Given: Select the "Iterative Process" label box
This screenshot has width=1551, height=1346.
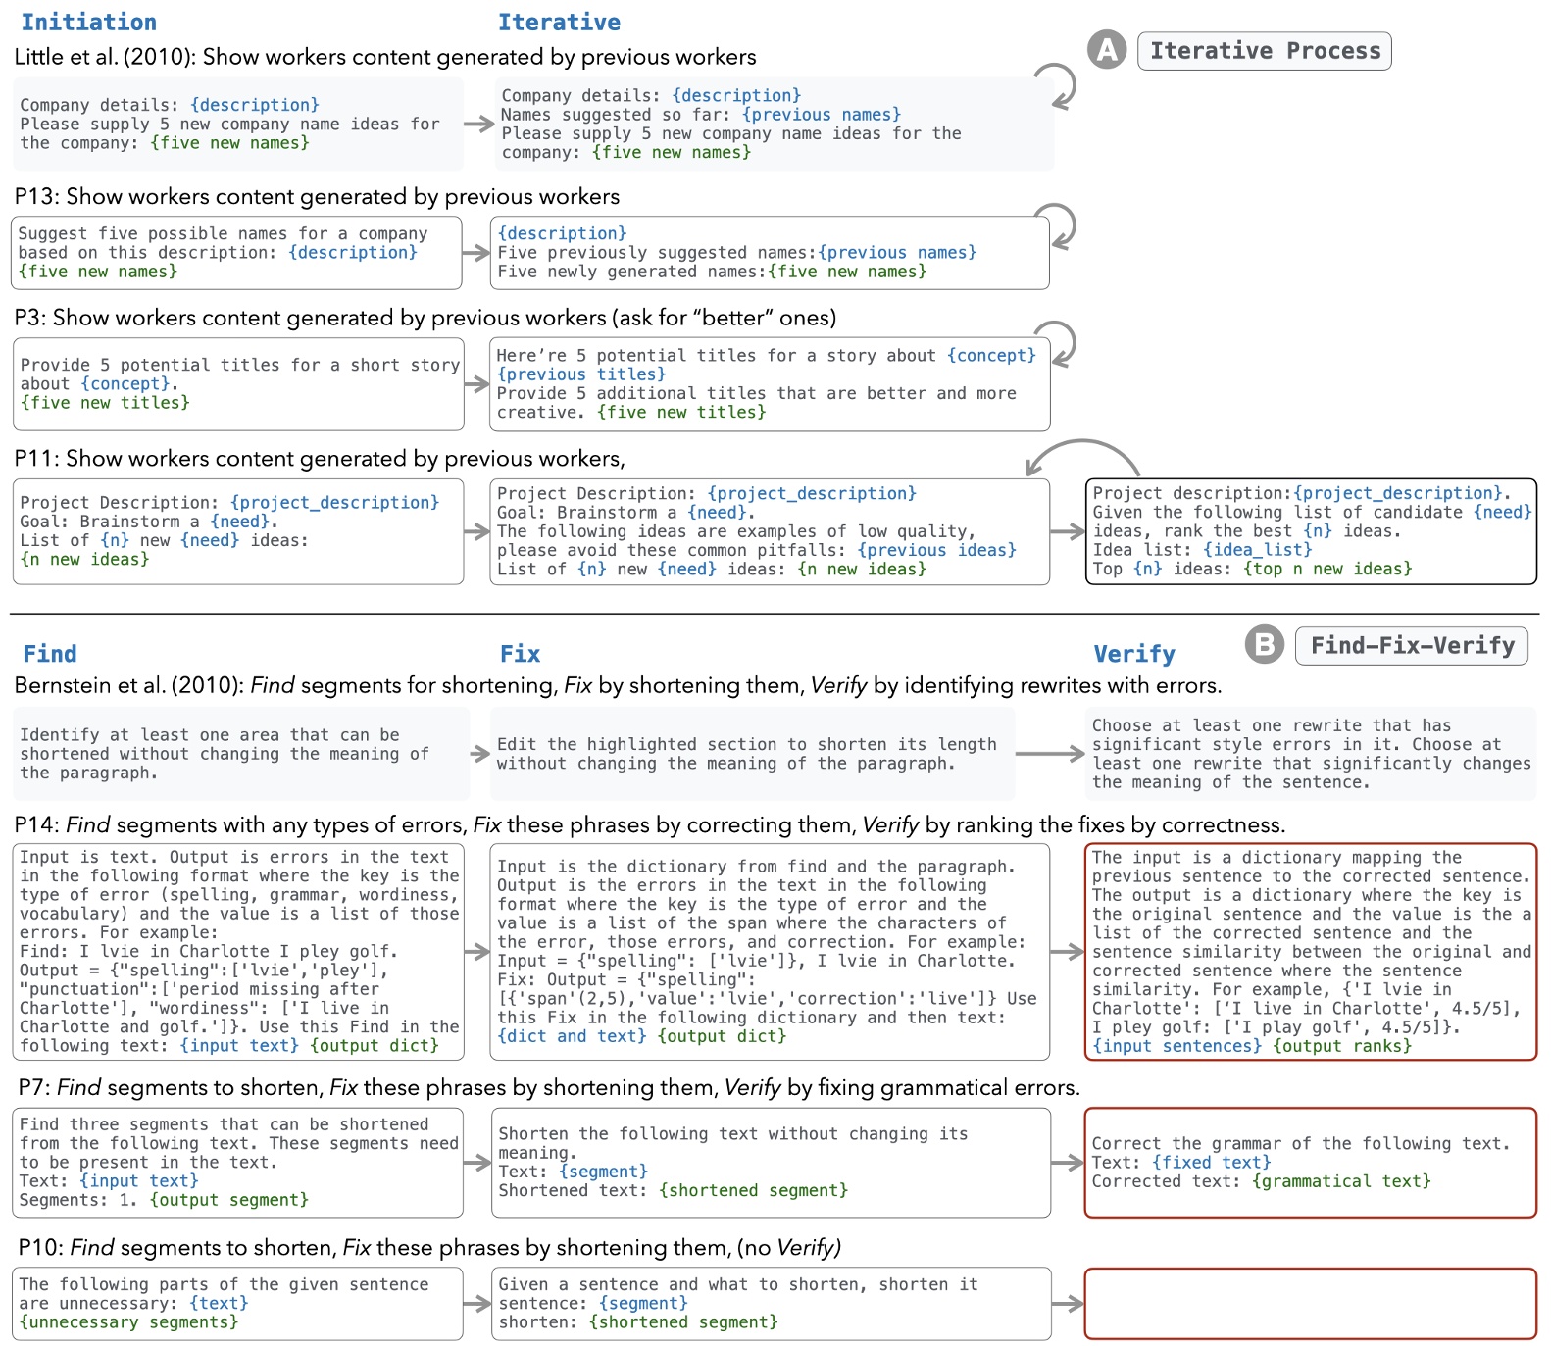Looking at the screenshot, I should coord(1264,51).
